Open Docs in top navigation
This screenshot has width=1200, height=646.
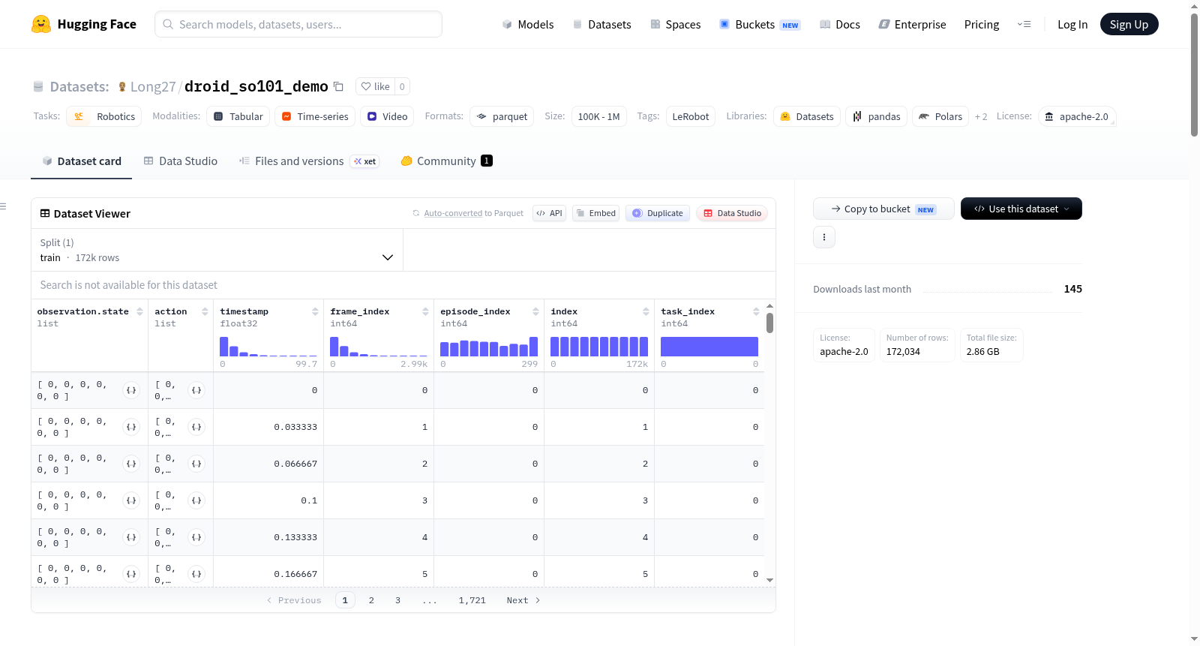click(840, 25)
